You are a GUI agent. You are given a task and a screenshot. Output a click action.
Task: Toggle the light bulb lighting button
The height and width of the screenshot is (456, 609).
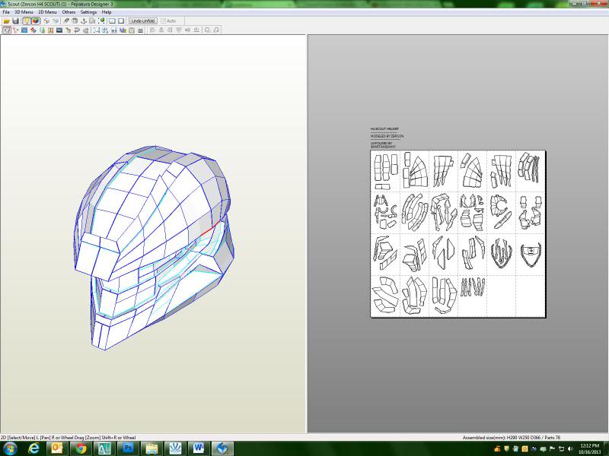pos(27,21)
